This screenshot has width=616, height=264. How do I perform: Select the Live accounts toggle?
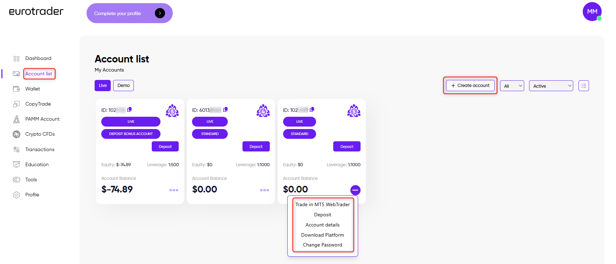(103, 86)
